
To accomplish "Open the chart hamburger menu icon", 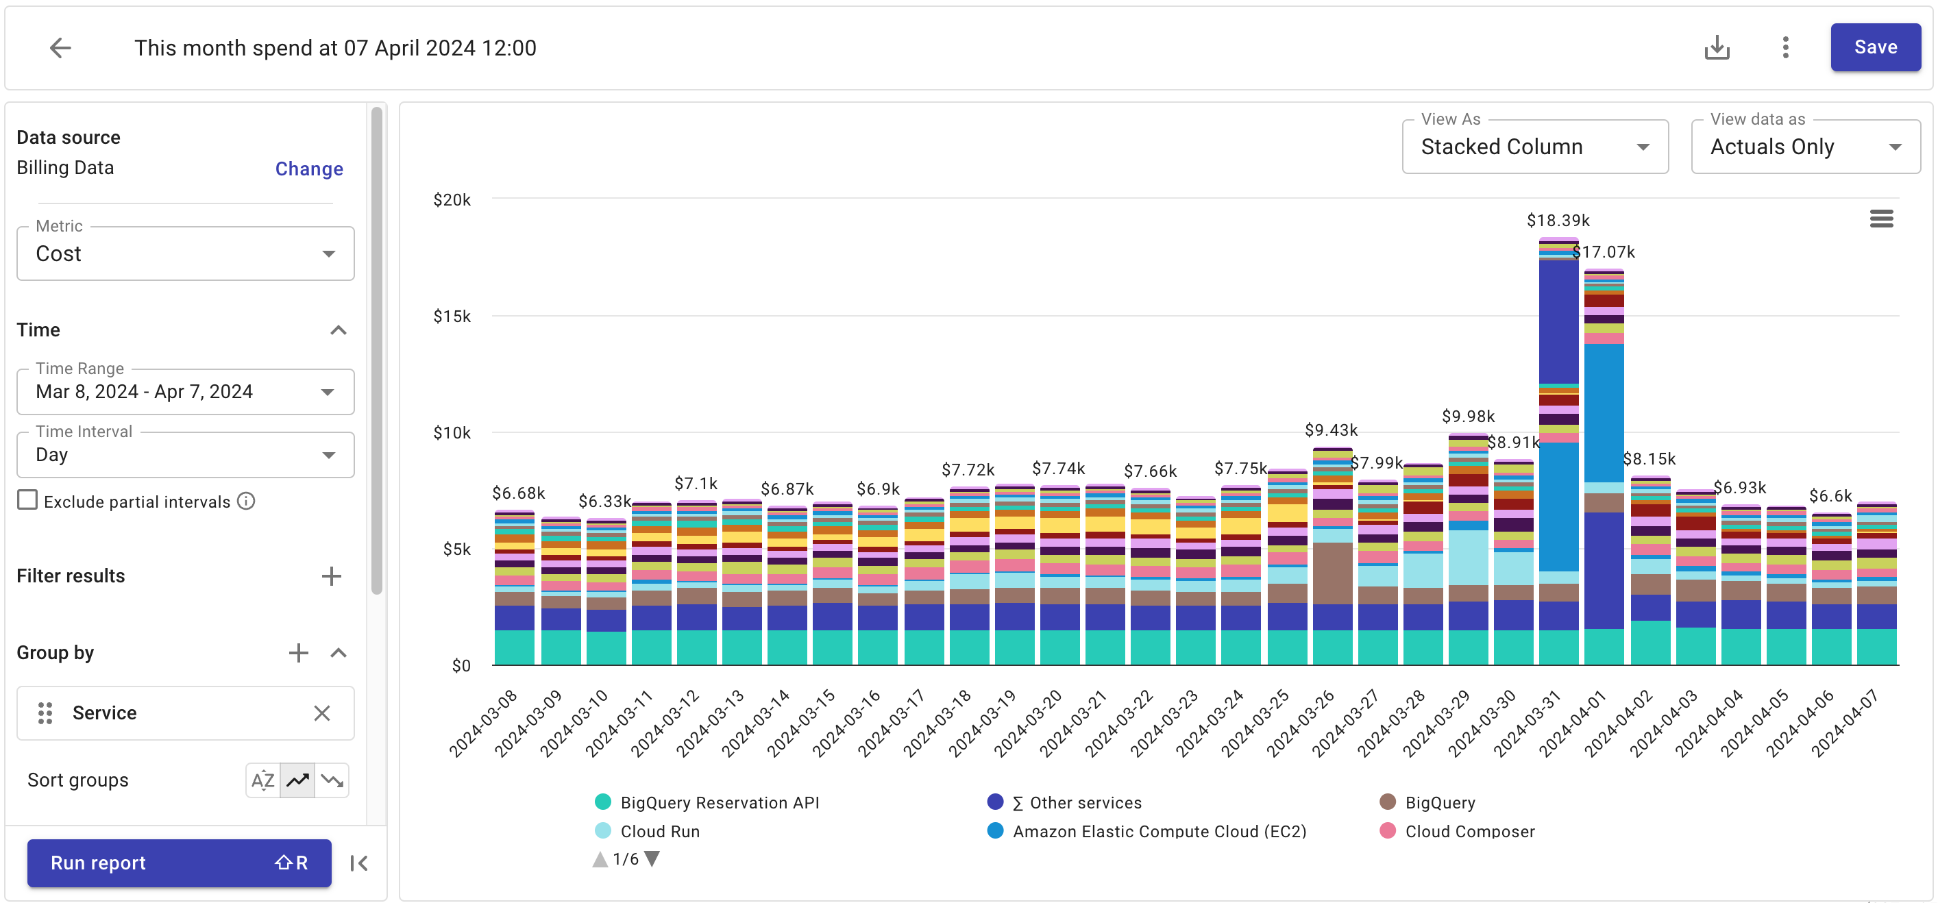I will coord(1882,218).
